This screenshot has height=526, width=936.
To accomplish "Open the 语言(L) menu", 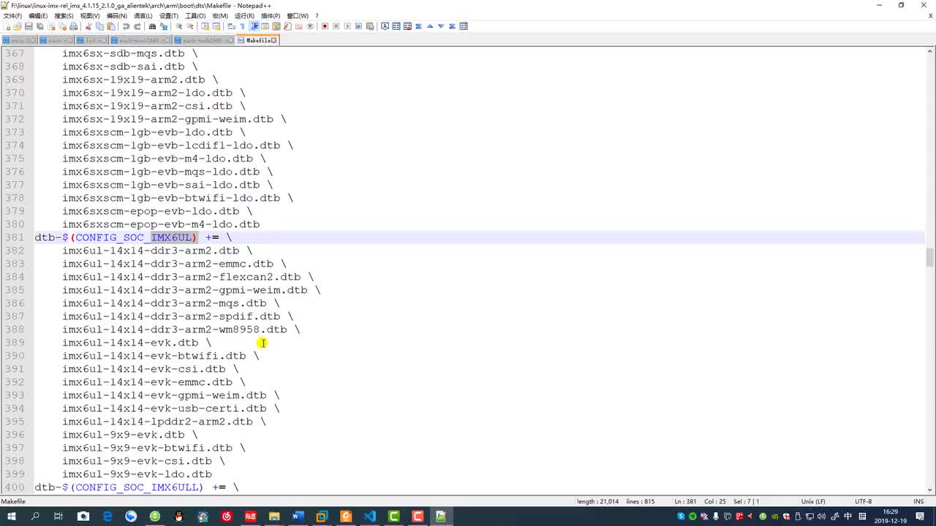I will (143, 15).
